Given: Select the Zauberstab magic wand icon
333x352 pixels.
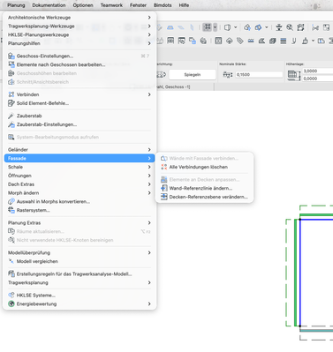Looking at the screenshot, I should (x=11, y=116).
